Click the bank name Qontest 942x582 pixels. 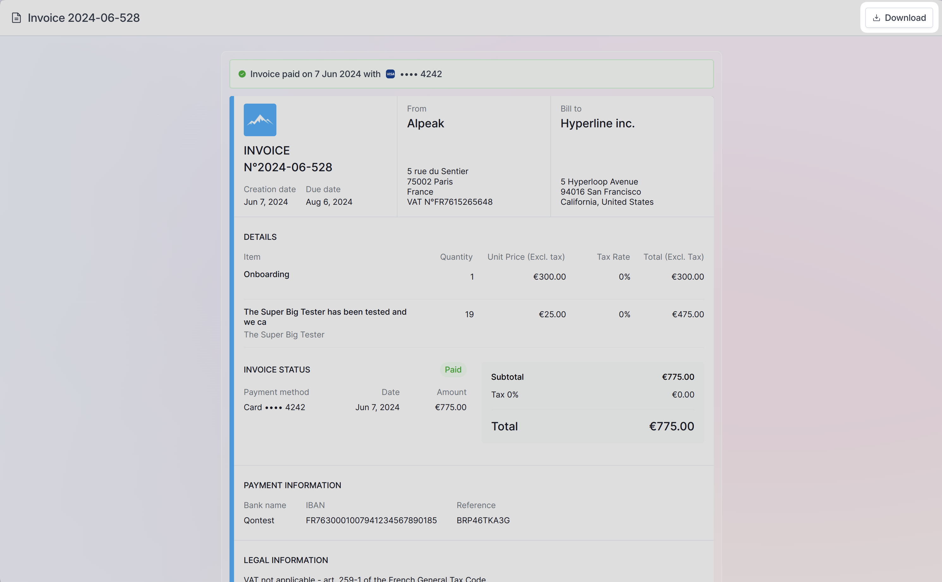click(x=259, y=520)
